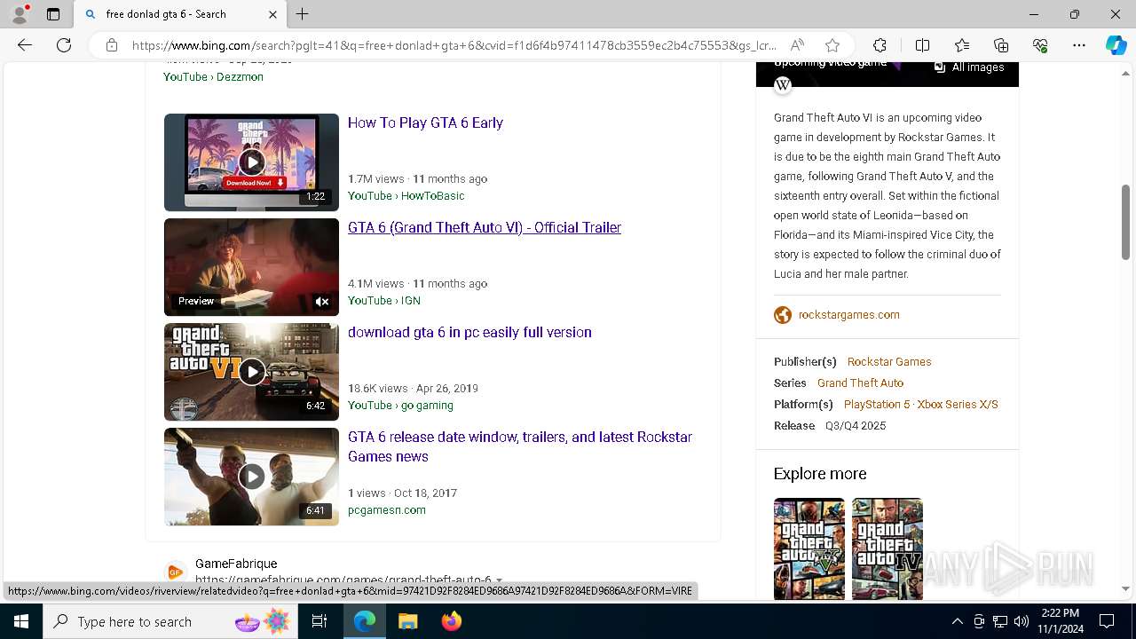The image size is (1136, 639).
Task: Play the pcgamesn video thumbnail
Action: tap(251, 477)
